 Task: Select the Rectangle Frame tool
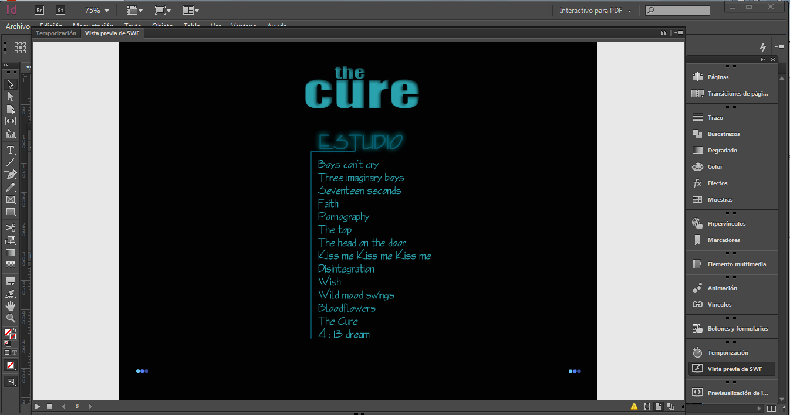pos(11,200)
